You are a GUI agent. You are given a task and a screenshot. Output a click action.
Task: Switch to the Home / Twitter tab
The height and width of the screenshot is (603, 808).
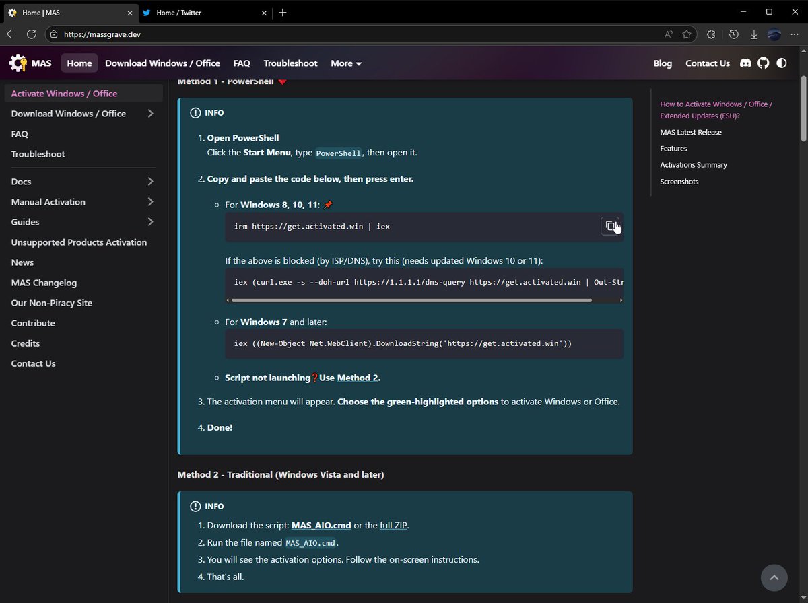point(204,12)
